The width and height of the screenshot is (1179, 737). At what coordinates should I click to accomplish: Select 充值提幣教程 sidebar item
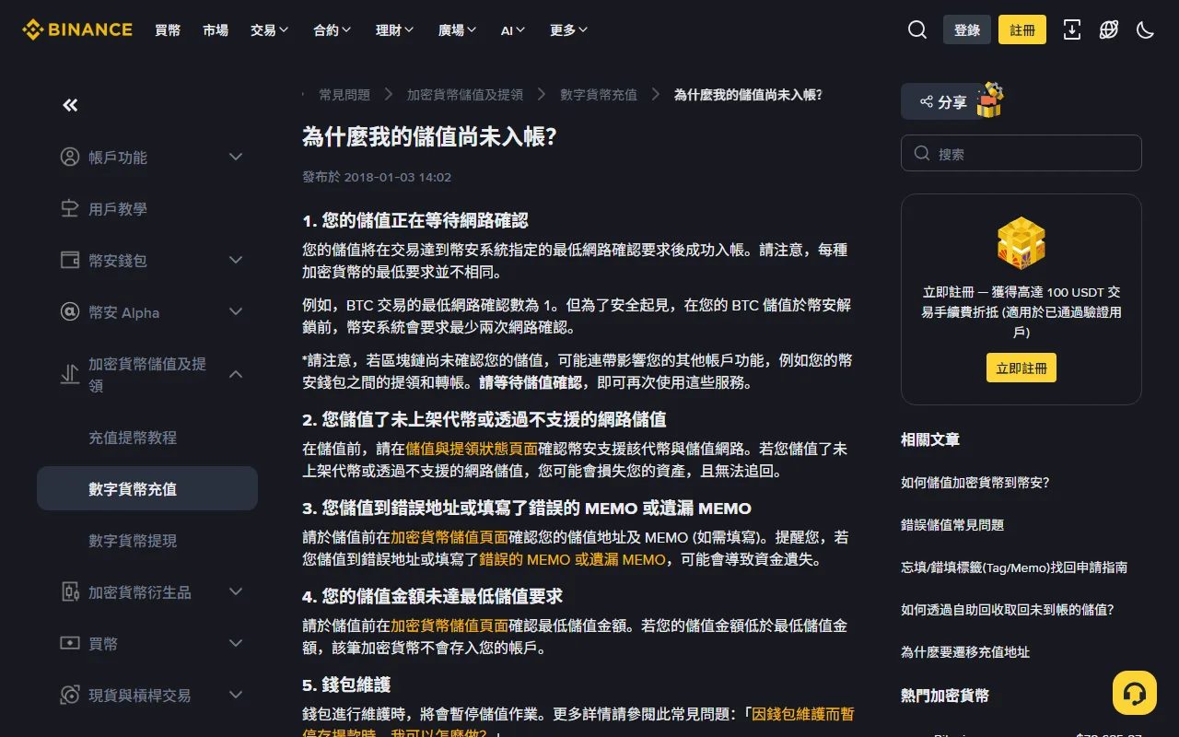(147, 437)
